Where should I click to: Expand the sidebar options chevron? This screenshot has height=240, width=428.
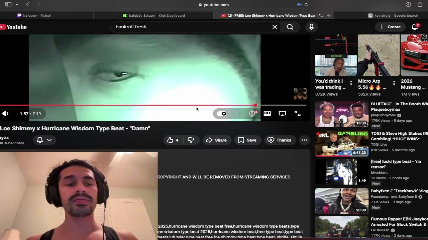point(17,5)
